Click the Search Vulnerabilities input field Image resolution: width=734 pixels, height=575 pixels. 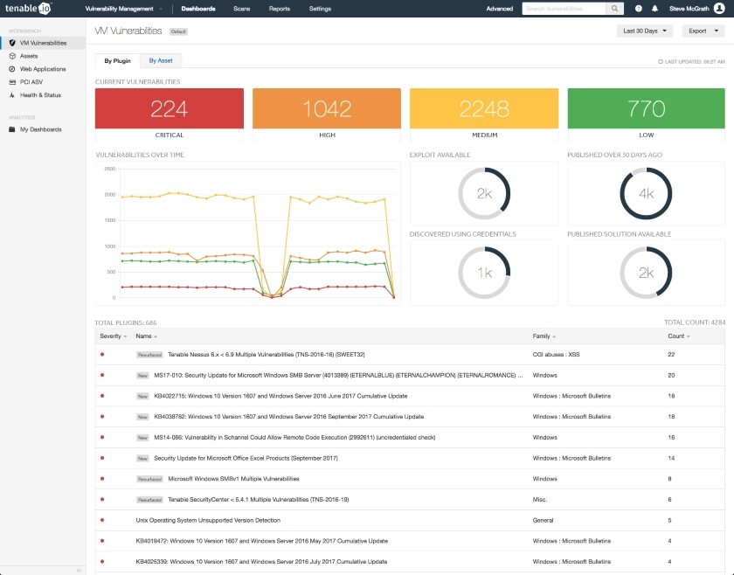564,9
